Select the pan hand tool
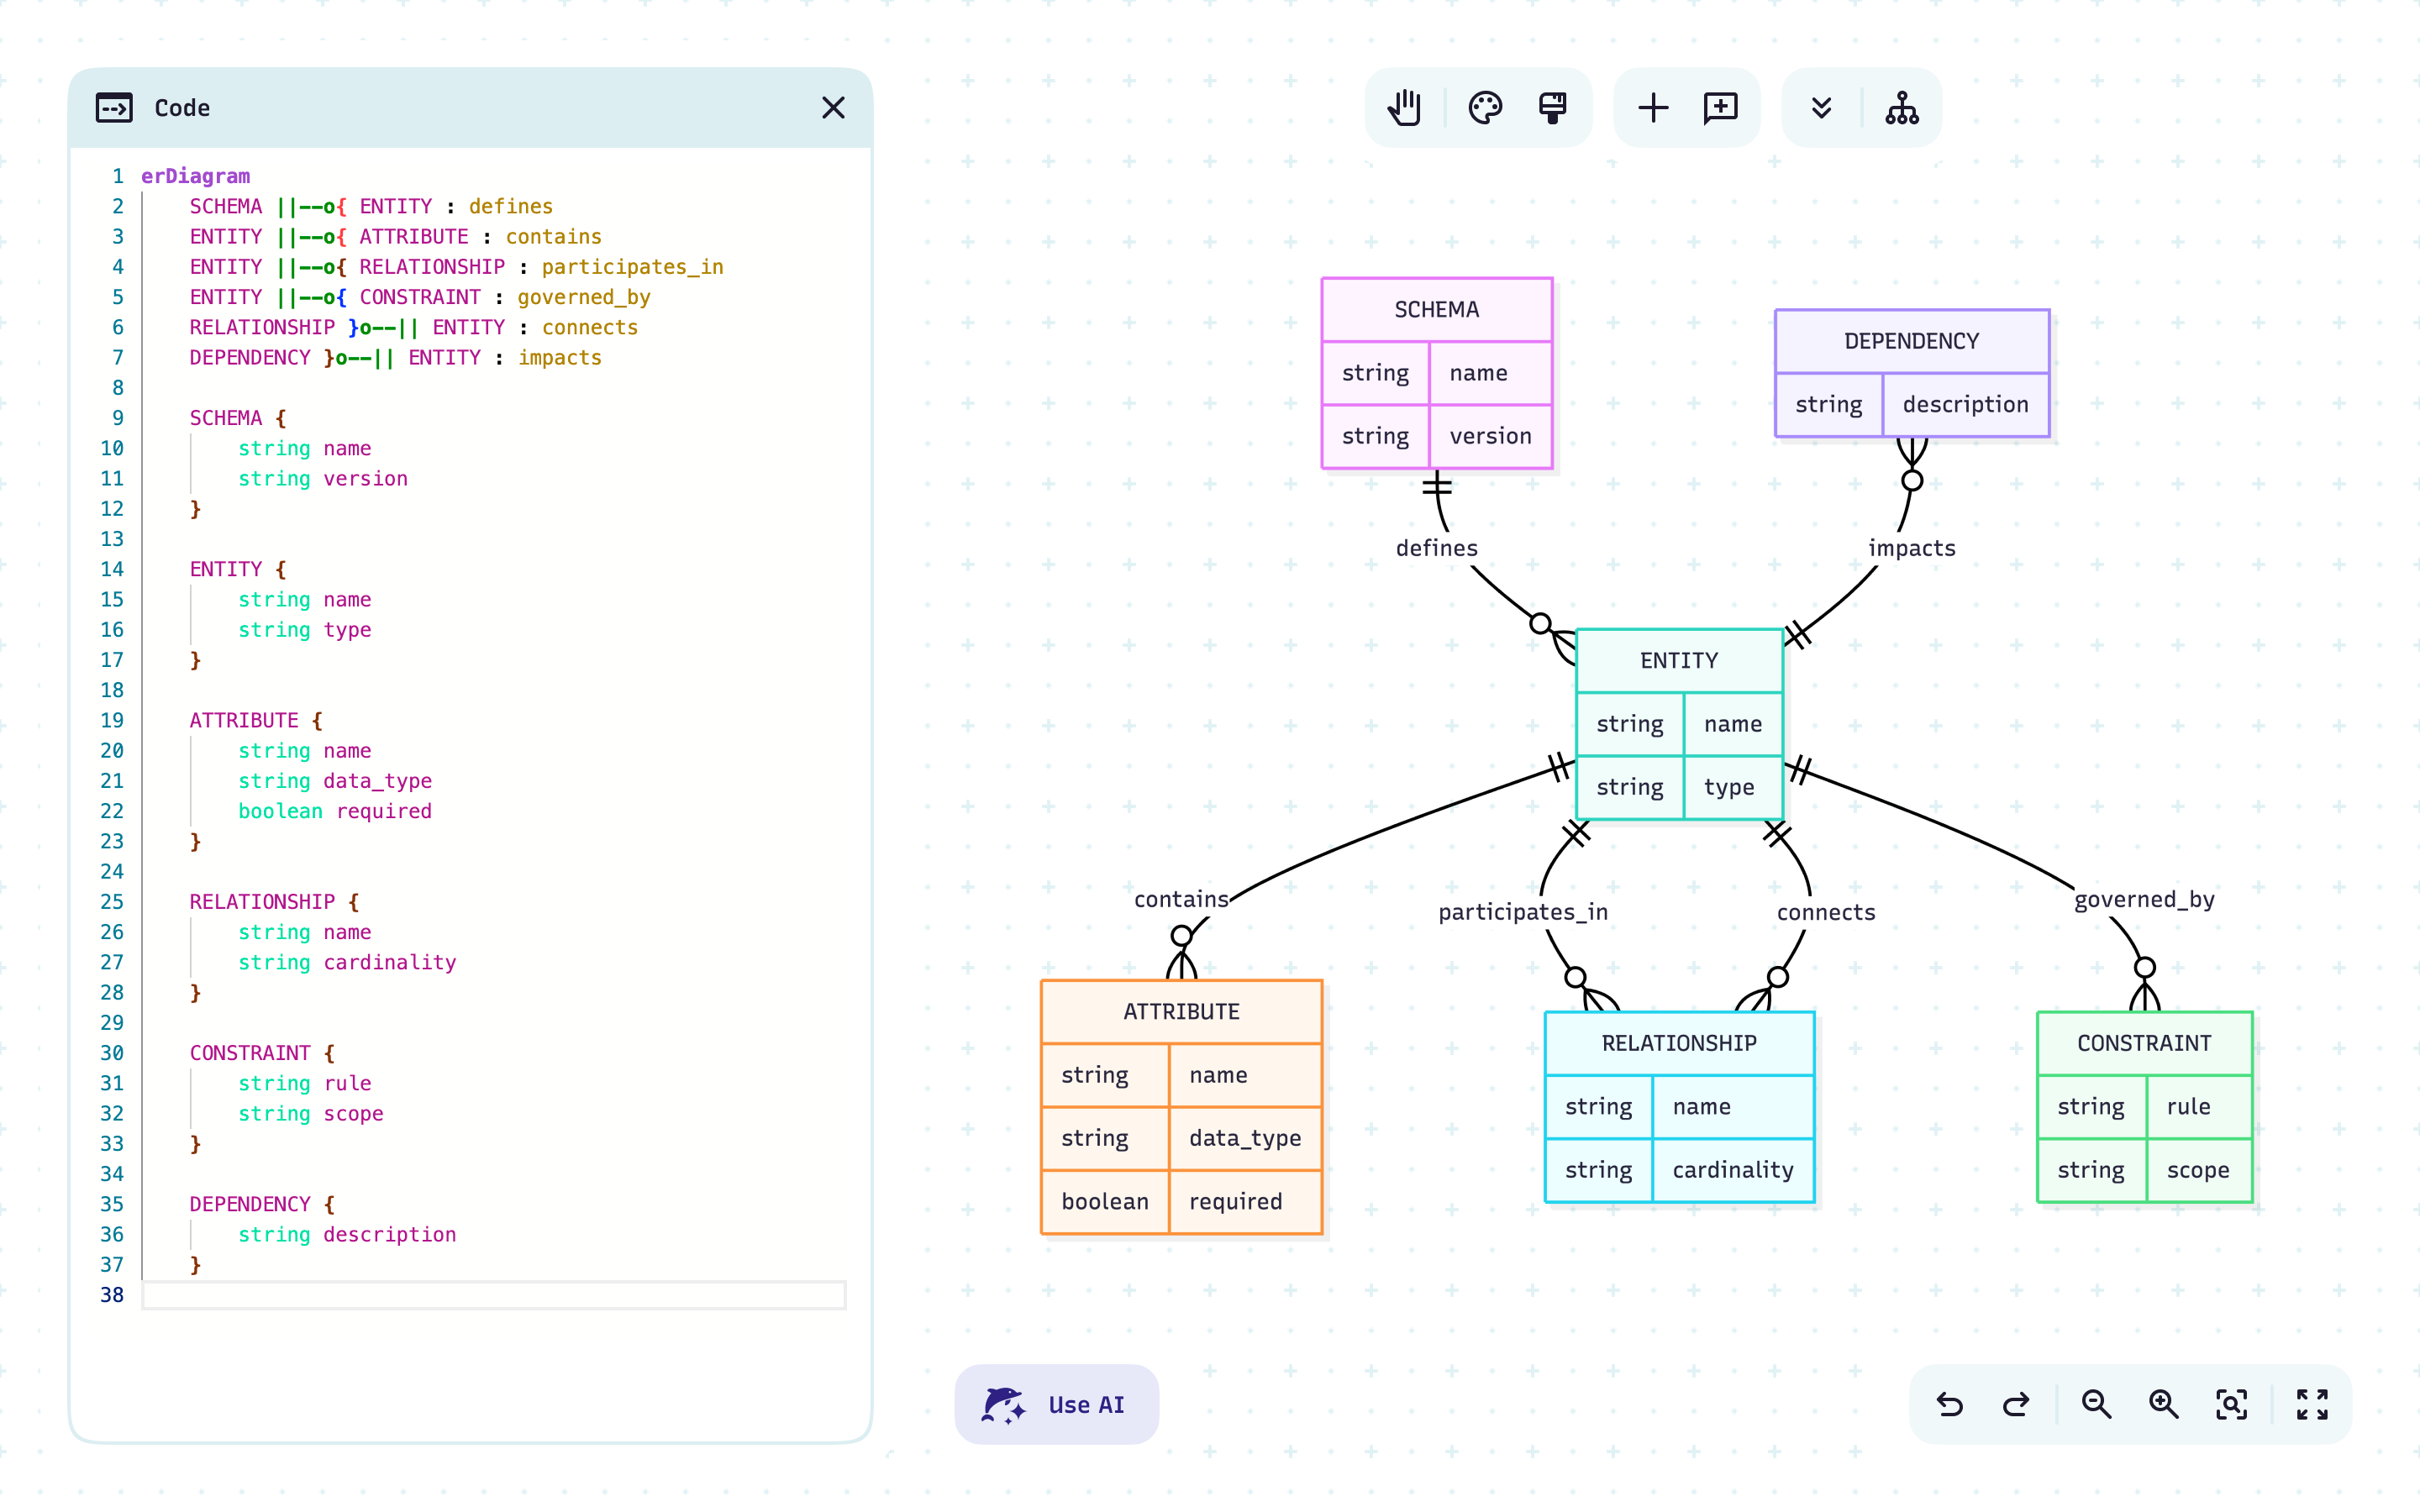Screen dimensions: 2420x1512 (x=1403, y=107)
